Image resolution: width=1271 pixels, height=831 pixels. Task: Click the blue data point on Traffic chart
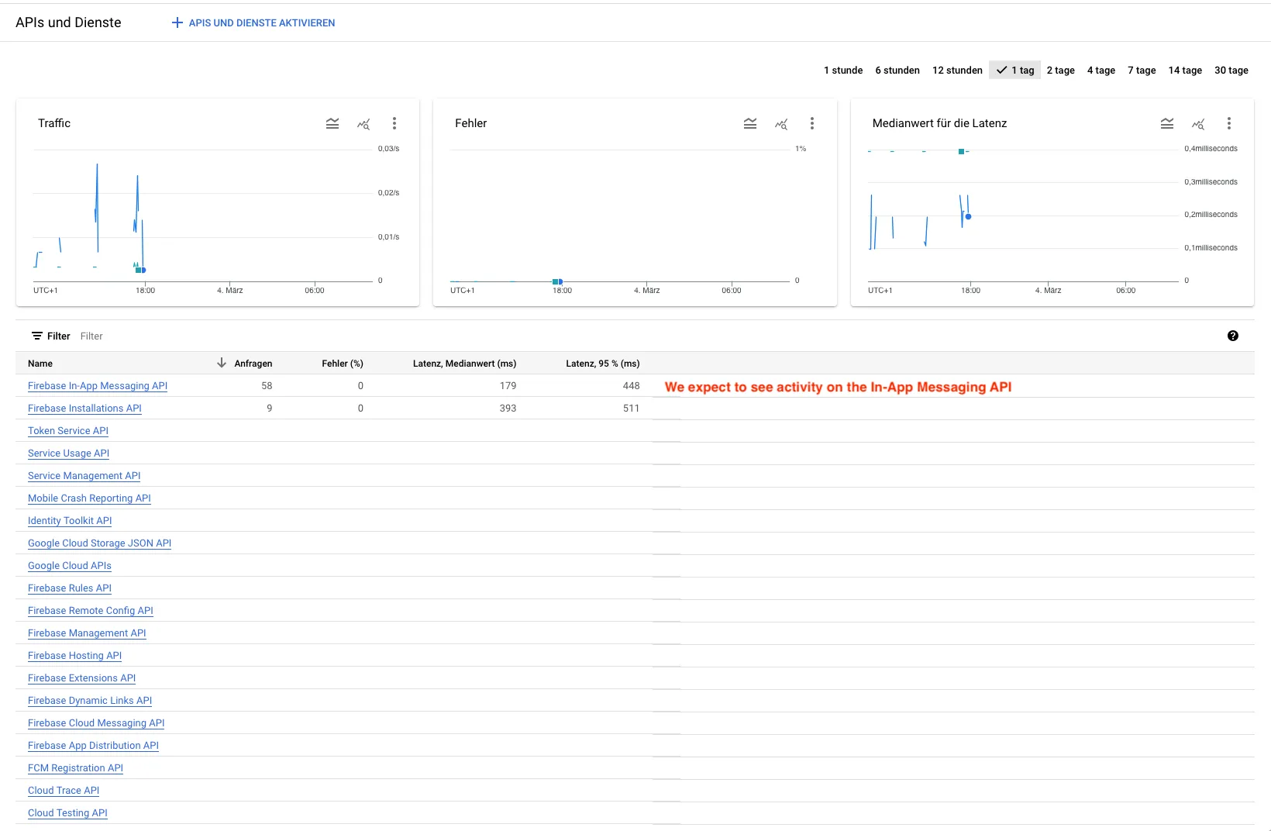click(143, 270)
